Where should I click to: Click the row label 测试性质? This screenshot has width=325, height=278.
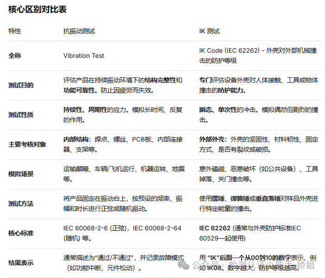[21, 115]
